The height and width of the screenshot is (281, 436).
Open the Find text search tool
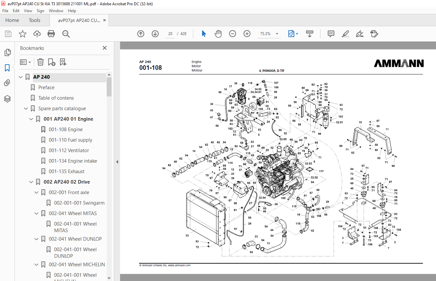click(66, 34)
